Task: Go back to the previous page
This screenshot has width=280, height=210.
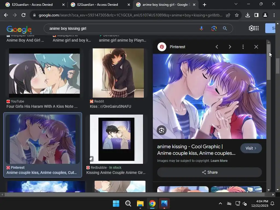Action: click(x=6, y=15)
